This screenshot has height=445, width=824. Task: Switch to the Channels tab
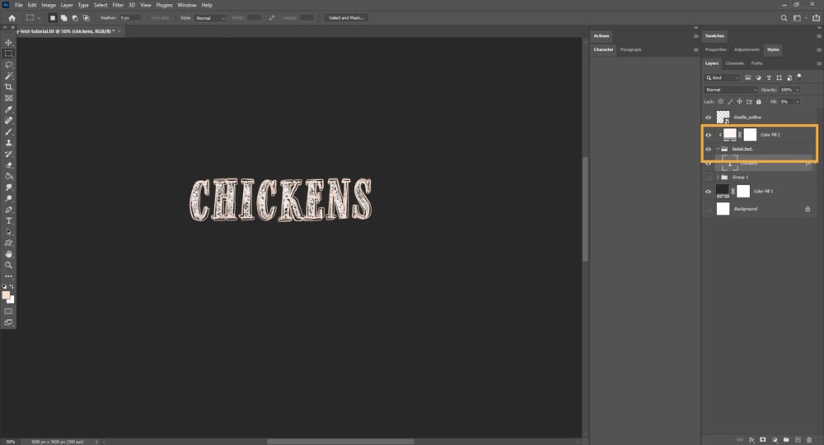(x=734, y=63)
